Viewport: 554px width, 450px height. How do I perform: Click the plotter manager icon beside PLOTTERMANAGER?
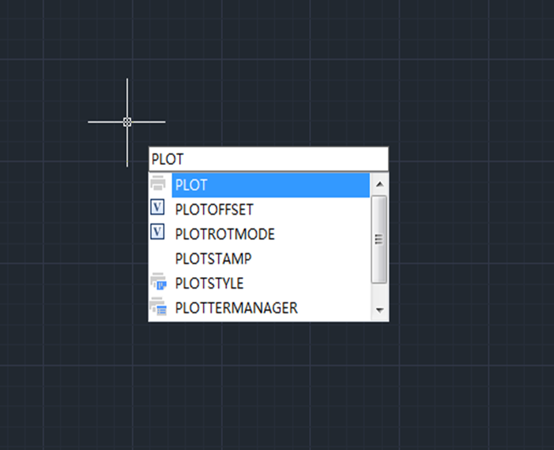point(158,307)
